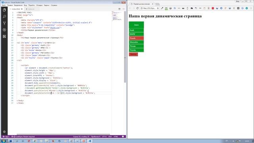The height and width of the screenshot is (143, 254).
Task: Open the Отладка menu
Action: tap(39, 5)
